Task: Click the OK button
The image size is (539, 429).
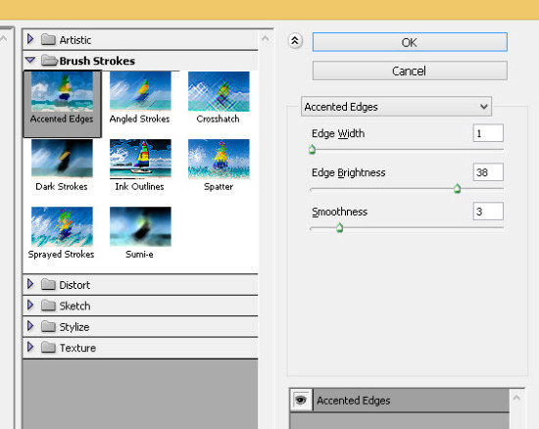Action: 410,42
